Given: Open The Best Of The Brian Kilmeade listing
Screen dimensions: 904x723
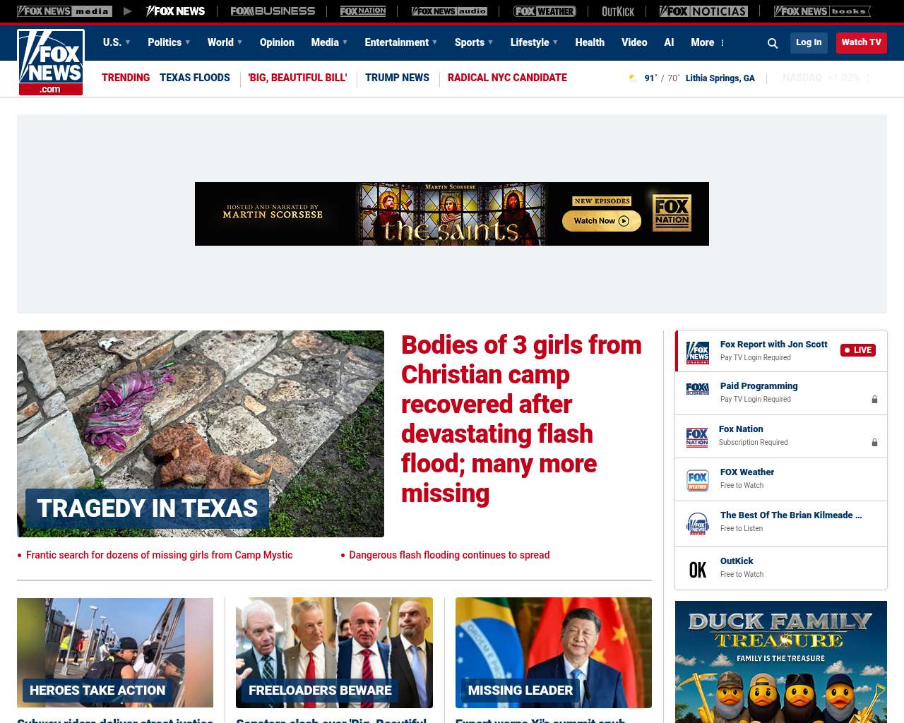Looking at the screenshot, I should (791, 515).
